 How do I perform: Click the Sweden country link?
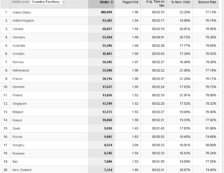pyautogui.click(x=18, y=54)
